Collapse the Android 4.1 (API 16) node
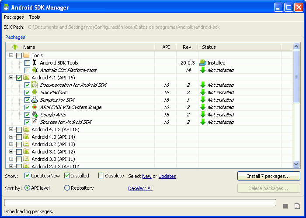This screenshot has width=306, height=218. tap(11, 78)
